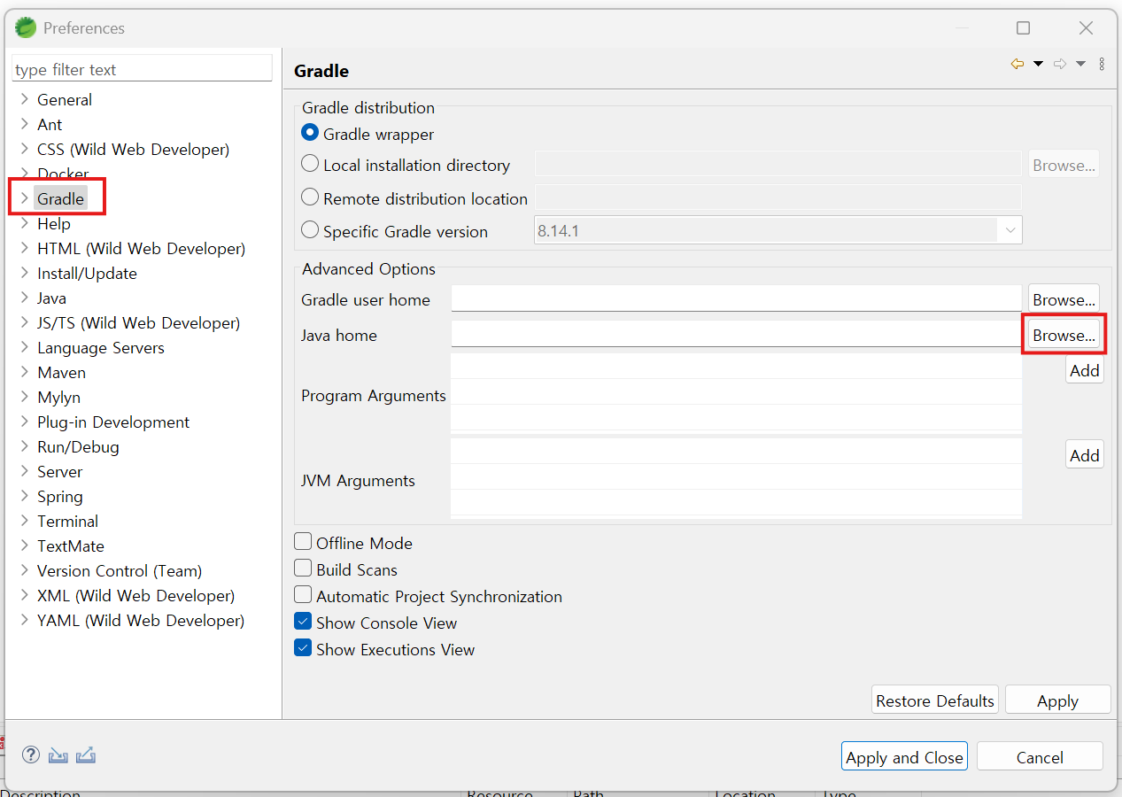Select Server preferences entry
The width and height of the screenshot is (1122, 797).
59,472
